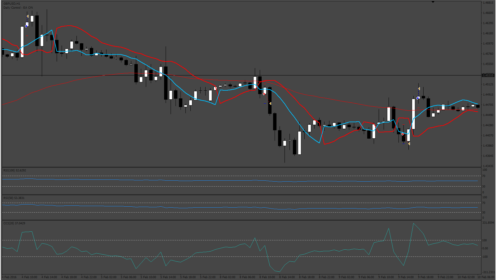Click the 9 Feb 14:00 time label

pyautogui.click(x=406, y=277)
